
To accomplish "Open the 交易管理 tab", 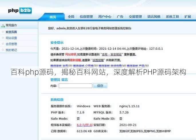I will 135,17.
